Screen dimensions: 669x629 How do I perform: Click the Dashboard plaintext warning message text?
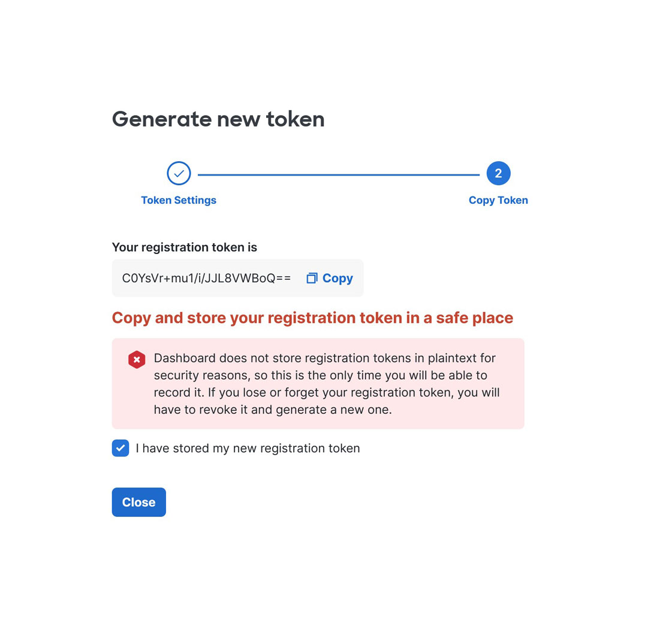pos(326,384)
